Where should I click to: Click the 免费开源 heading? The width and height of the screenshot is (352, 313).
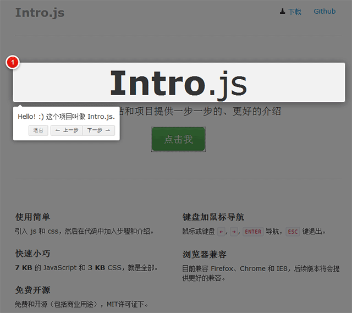click(33, 290)
